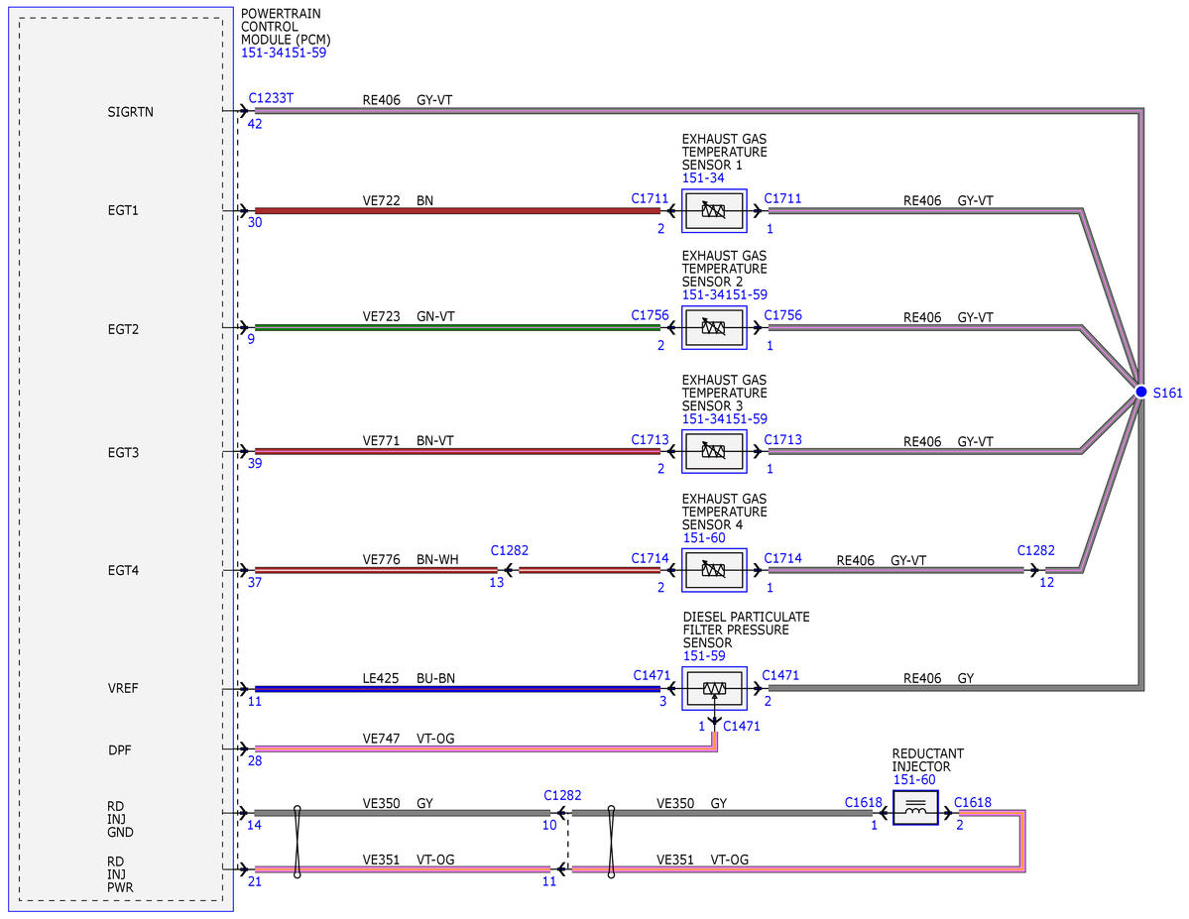Click connector label C1233T
Image resolution: width=1189 pixels, height=919 pixels.
pyautogui.click(x=271, y=98)
